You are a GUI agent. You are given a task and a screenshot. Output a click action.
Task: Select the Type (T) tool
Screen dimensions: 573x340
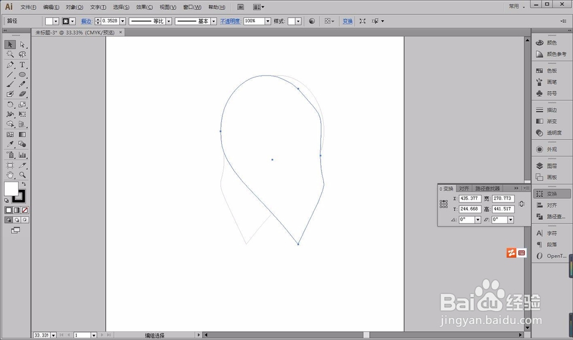coord(22,65)
